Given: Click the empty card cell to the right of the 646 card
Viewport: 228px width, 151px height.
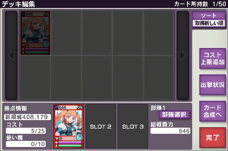Looking at the screenshot, I should [x=66, y=33].
